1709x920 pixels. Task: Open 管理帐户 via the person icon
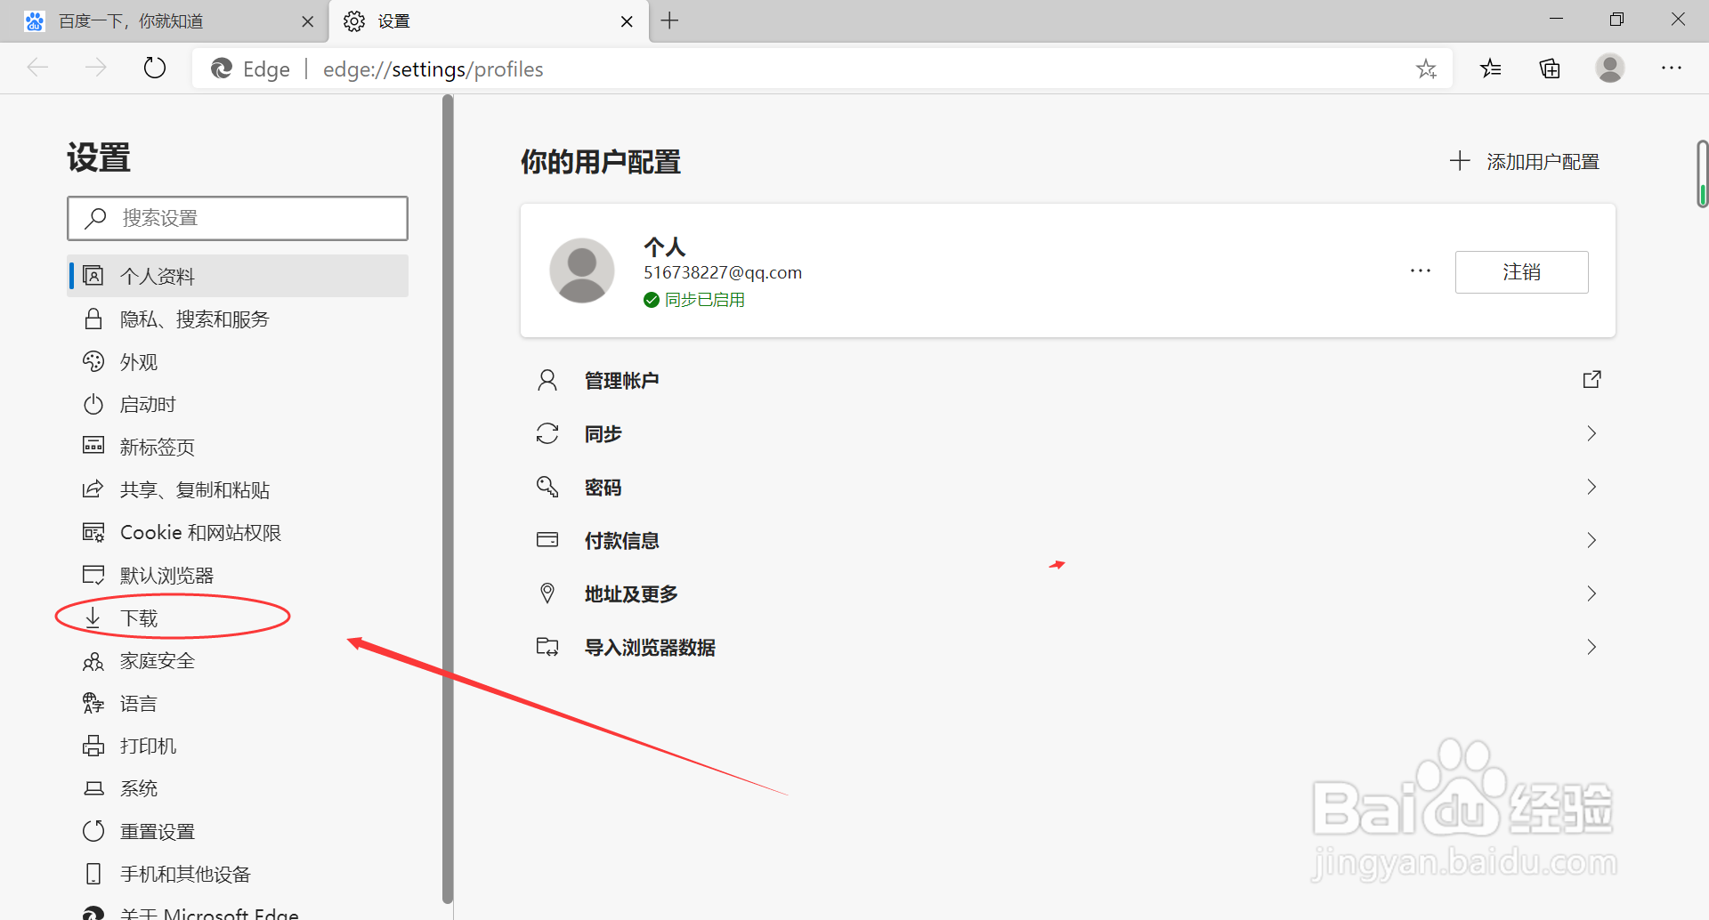coord(547,379)
